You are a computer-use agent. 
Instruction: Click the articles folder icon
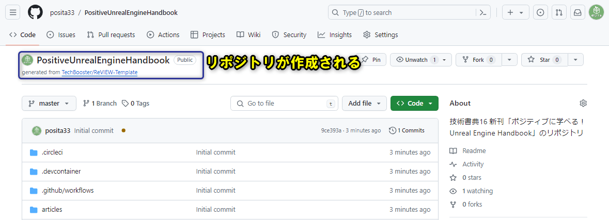[34, 209]
